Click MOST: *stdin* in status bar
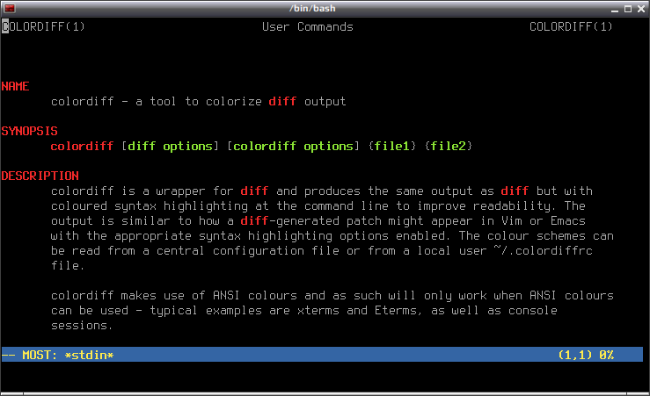The width and height of the screenshot is (650, 396). point(68,355)
